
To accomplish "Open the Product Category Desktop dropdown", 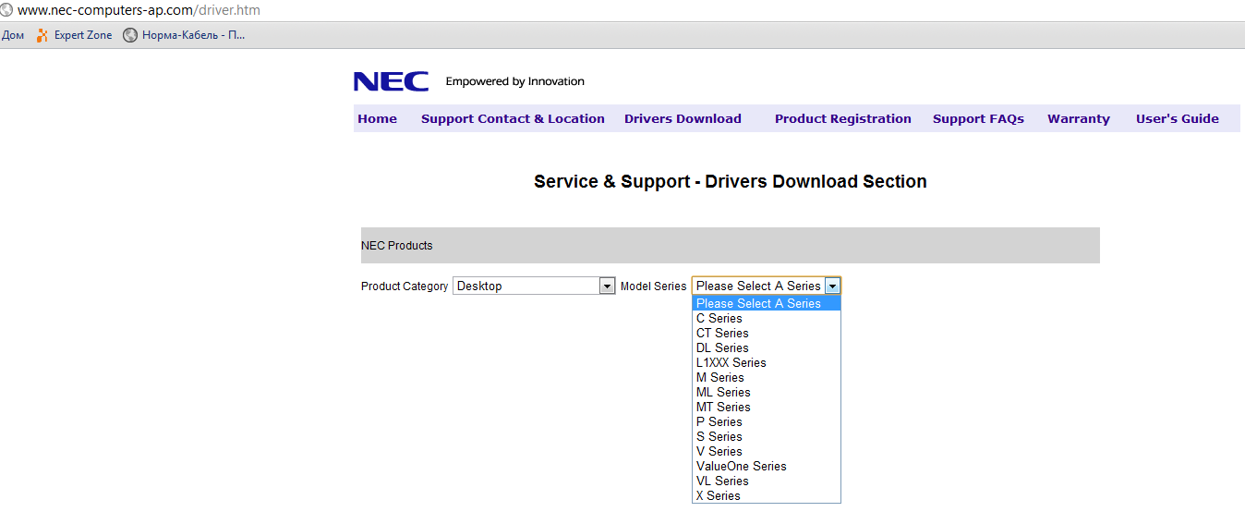I will 534,286.
